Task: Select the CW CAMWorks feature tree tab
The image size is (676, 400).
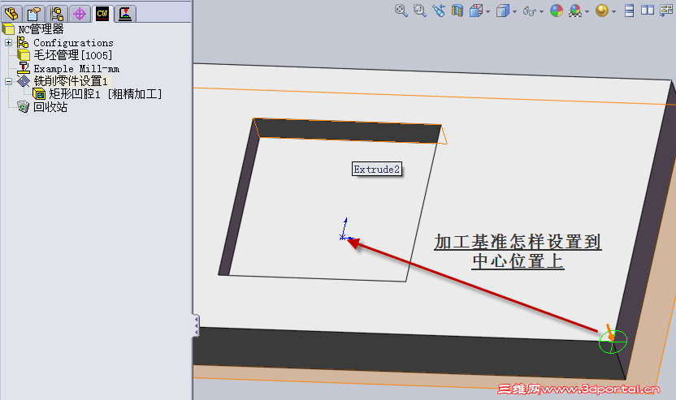Action: (102, 13)
